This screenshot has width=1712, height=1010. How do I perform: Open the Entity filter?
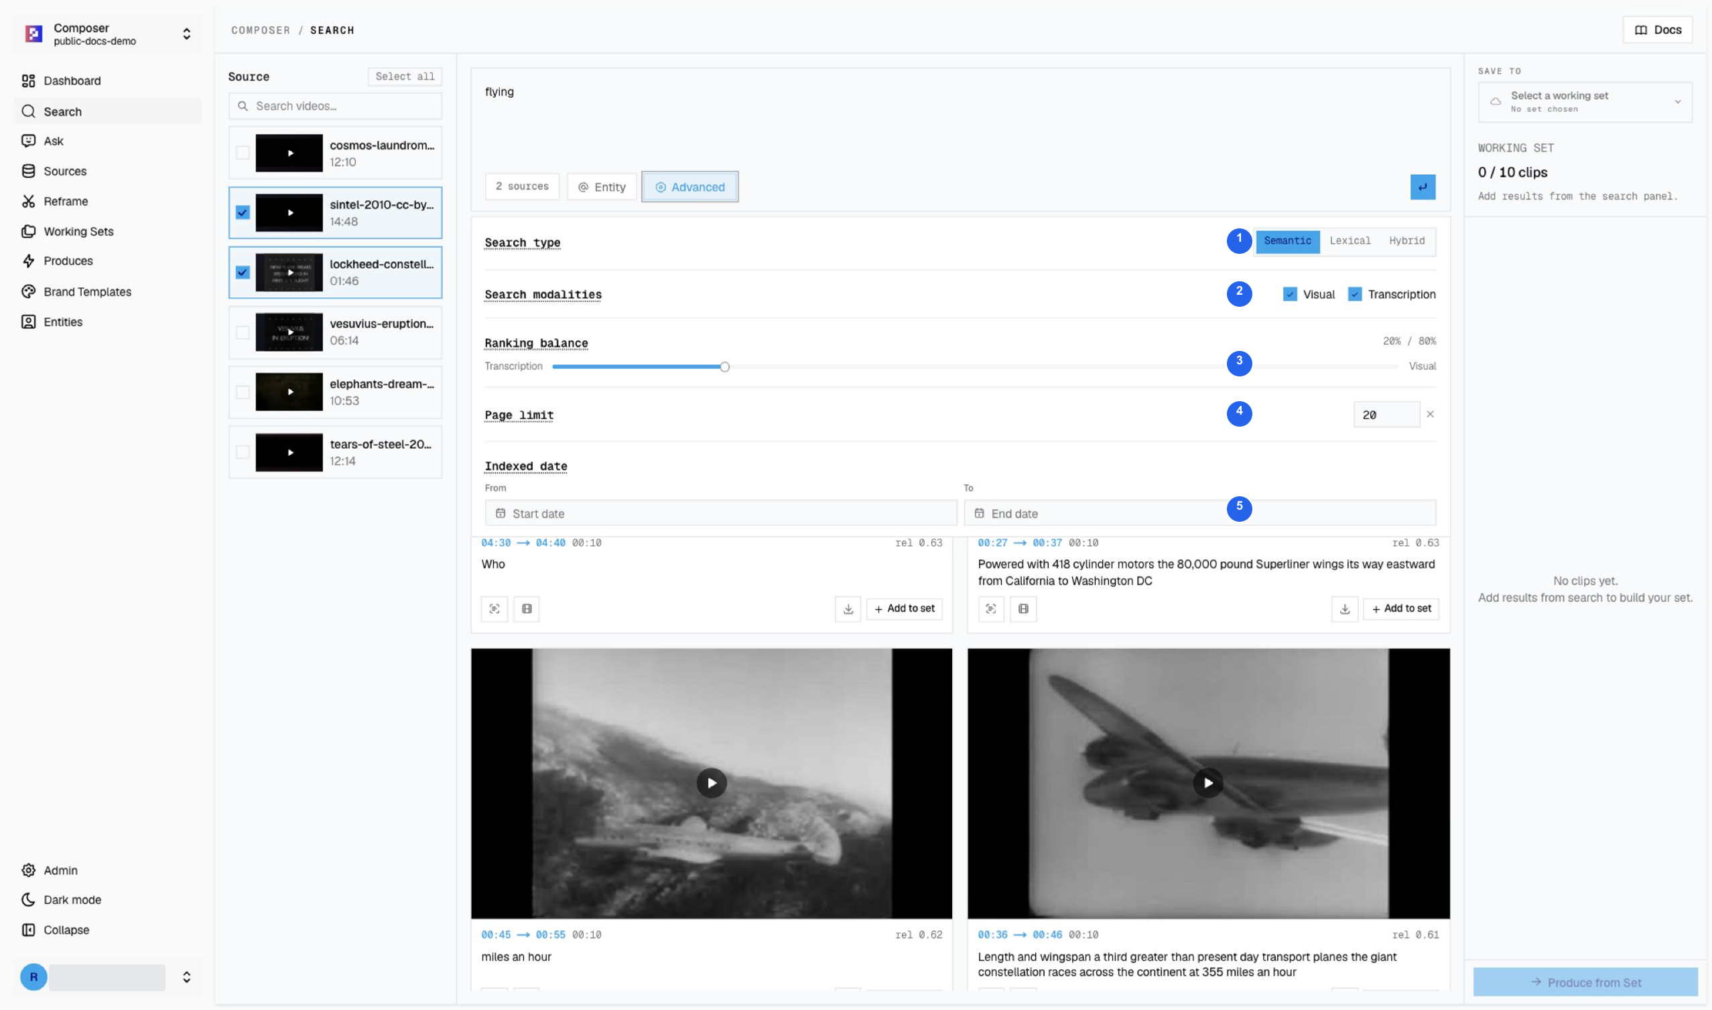601,186
